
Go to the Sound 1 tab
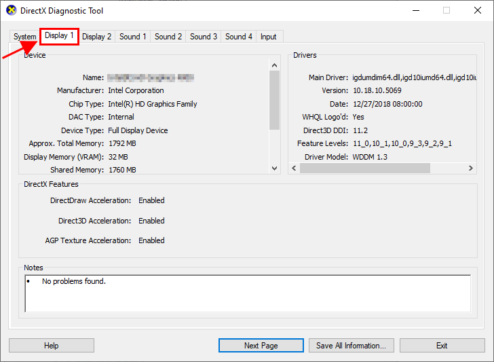pyautogui.click(x=132, y=37)
